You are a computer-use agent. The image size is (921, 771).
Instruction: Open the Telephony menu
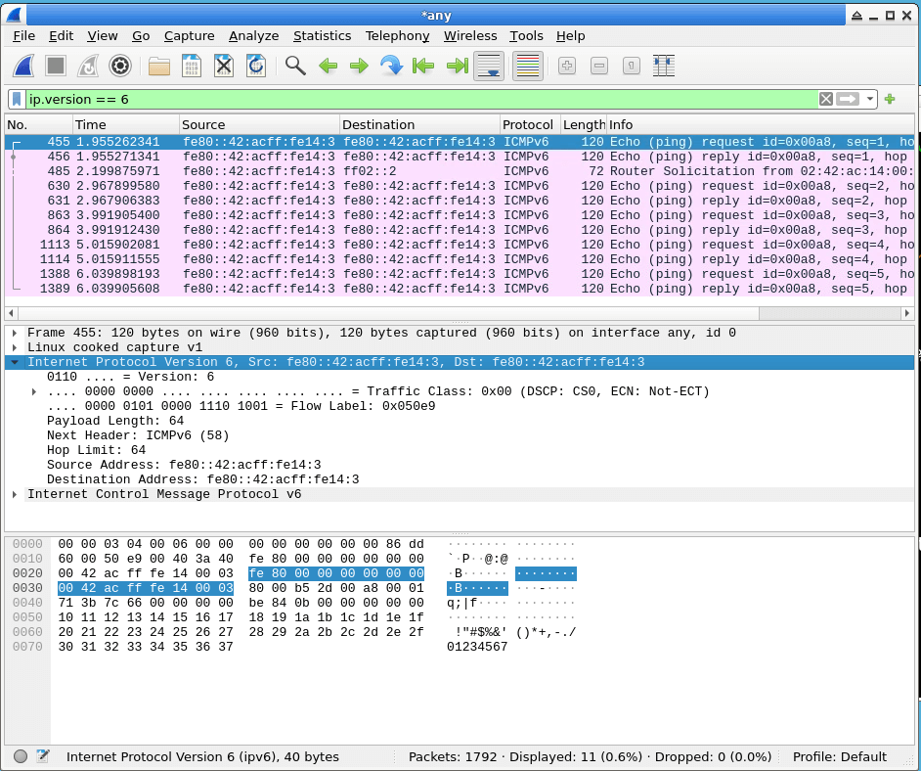(397, 36)
